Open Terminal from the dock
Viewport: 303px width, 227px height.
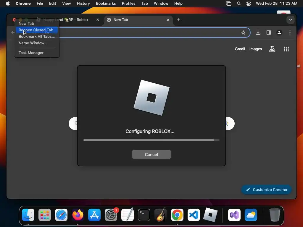(x=144, y=215)
